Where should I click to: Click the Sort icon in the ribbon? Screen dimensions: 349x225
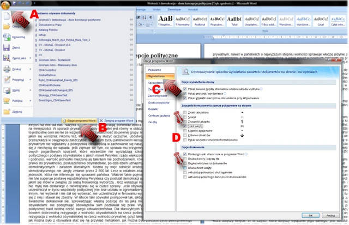coord(145,17)
